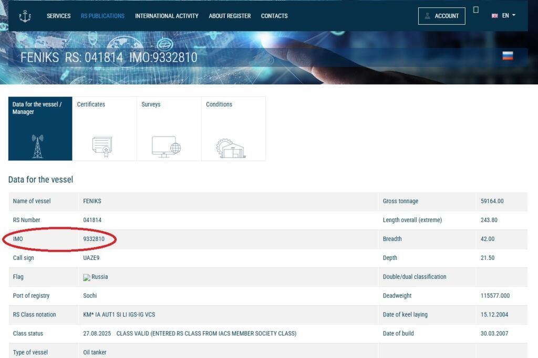This screenshot has width=538, height=358.
Task: Click the antenna tower icon
Action: coord(37,146)
